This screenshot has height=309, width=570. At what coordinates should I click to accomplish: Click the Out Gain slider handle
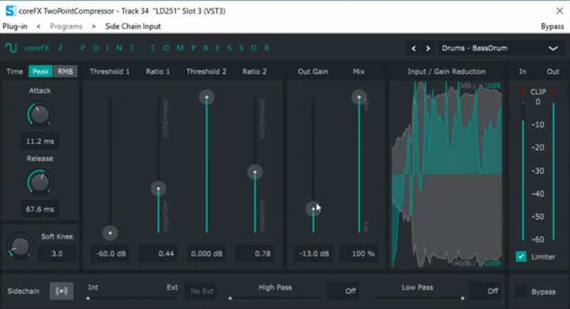(x=313, y=209)
